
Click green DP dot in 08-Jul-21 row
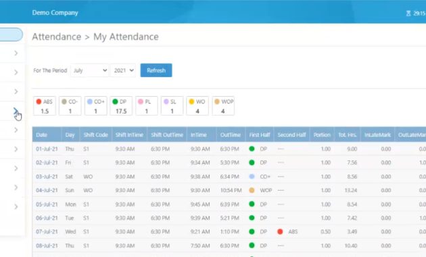tap(252, 246)
